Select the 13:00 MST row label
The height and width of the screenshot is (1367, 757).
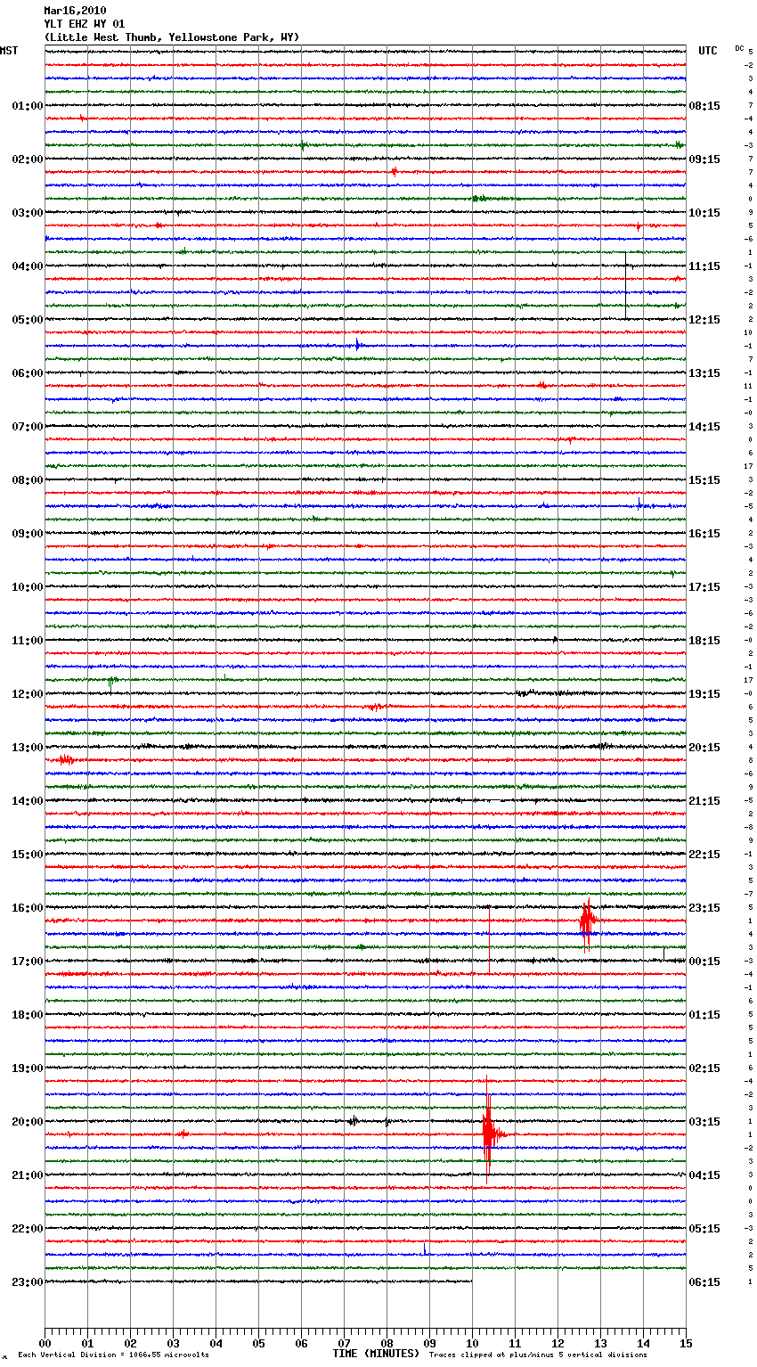point(28,748)
